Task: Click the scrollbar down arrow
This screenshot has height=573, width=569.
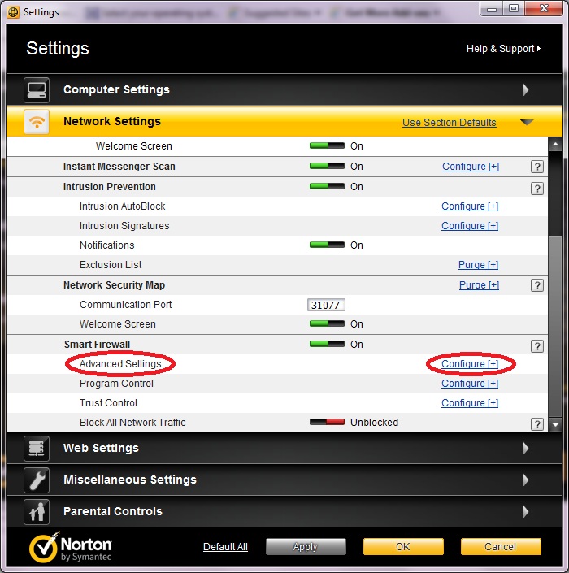Action: pos(555,425)
